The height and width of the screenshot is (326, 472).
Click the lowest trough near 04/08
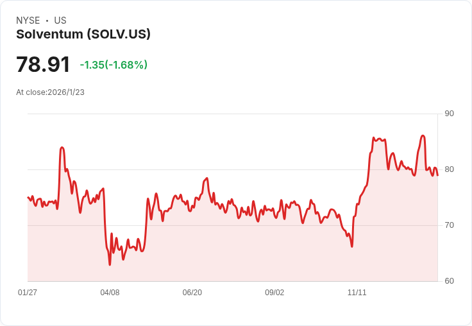[110, 264]
